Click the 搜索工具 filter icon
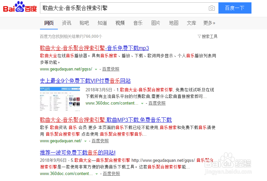 [199, 36]
